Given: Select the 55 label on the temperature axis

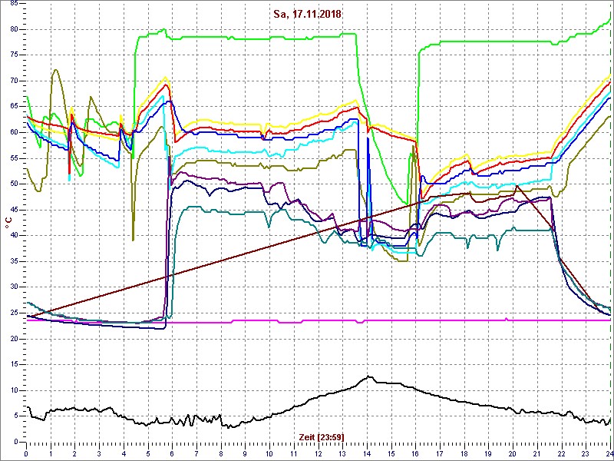Looking at the screenshot, I should pos(13,158).
